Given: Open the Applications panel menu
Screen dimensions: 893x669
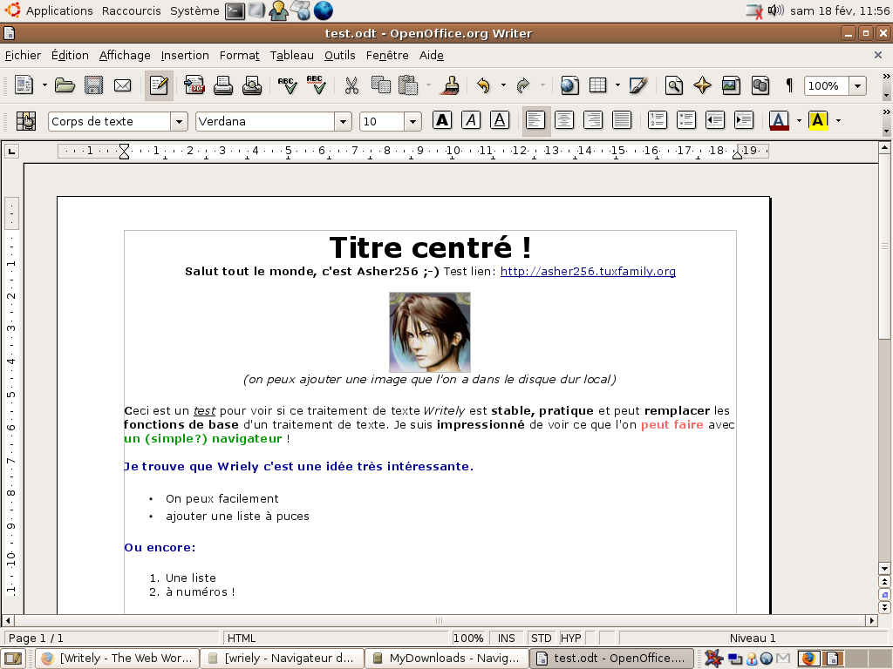Looking at the screenshot, I should coord(59,10).
